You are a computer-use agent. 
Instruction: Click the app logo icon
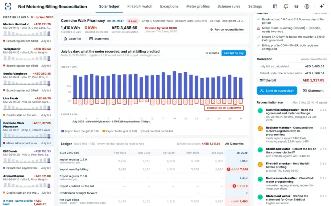point(8,6)
